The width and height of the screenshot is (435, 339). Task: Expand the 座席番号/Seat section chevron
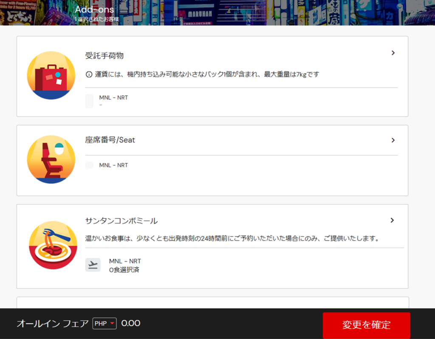tap(393, 140)
